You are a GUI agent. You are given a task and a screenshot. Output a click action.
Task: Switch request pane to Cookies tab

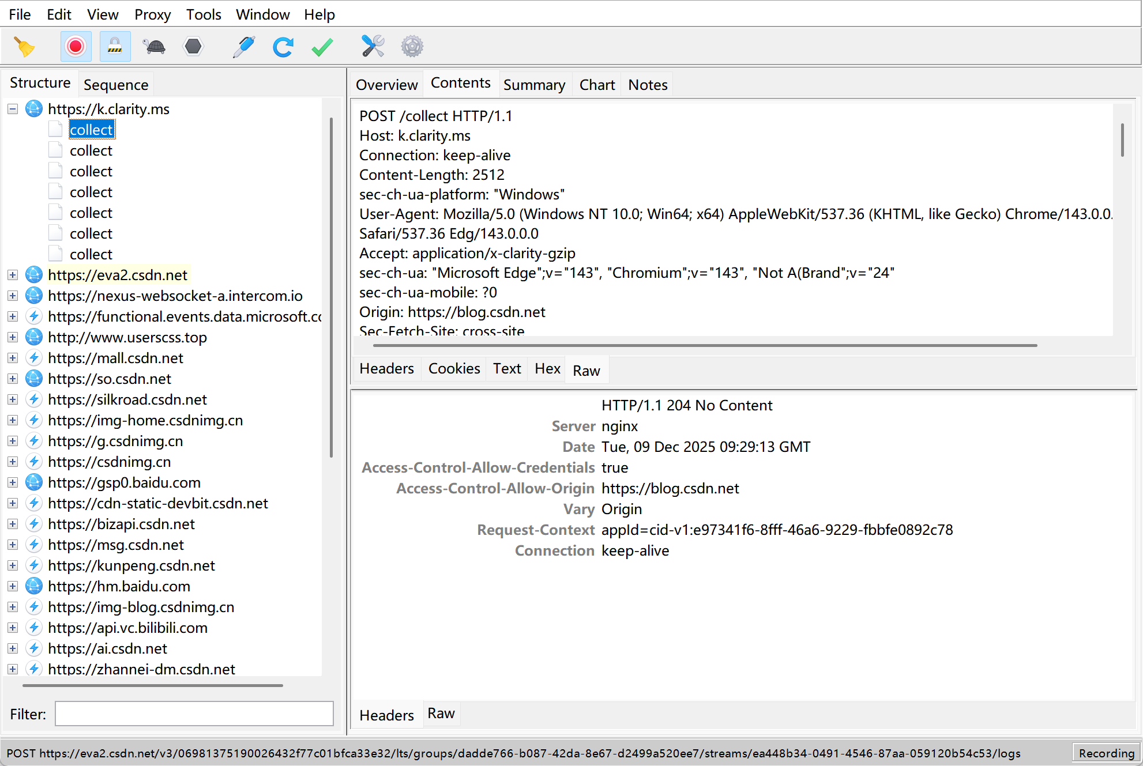(x=454, y=368)
